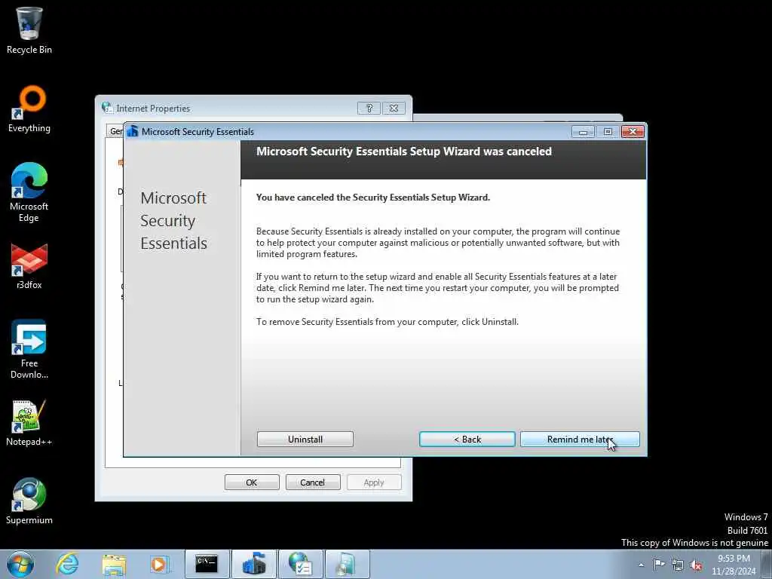
Task: Click the muted volume tray icon
Action: pyautogui.click(x=696, y=565)
